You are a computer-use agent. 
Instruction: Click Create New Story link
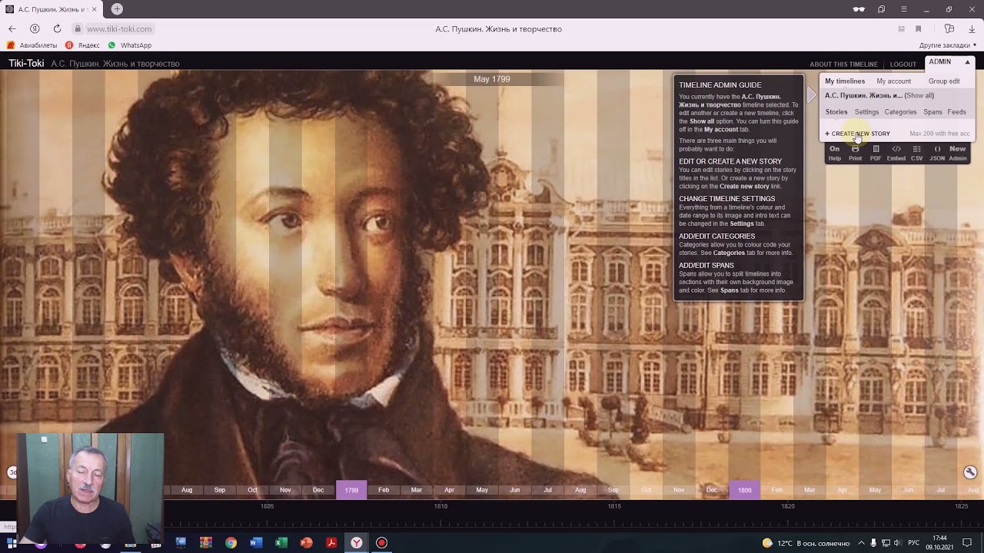click(858, 134)
